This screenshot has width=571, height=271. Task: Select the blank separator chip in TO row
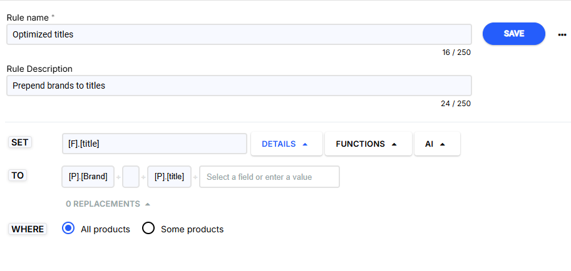(x=131, y=177)
